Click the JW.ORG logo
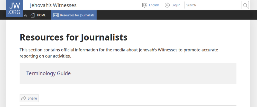Screen dimensions: 257x107 point(14,8)
